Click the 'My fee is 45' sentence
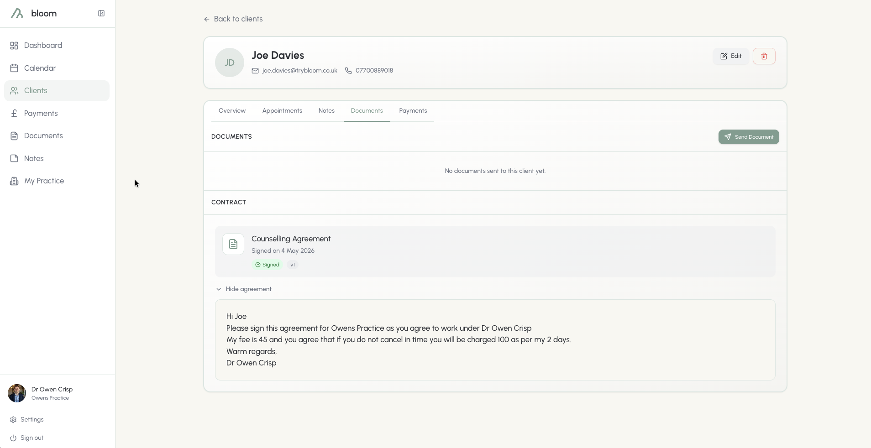Viewport: 871px width, 448px height. [399, 340]
